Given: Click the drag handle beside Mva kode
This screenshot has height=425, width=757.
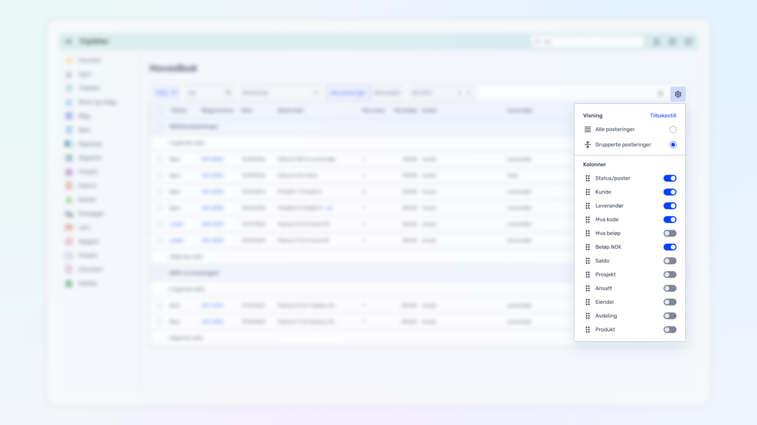Looking at the screenshot, I should point(587,220).
